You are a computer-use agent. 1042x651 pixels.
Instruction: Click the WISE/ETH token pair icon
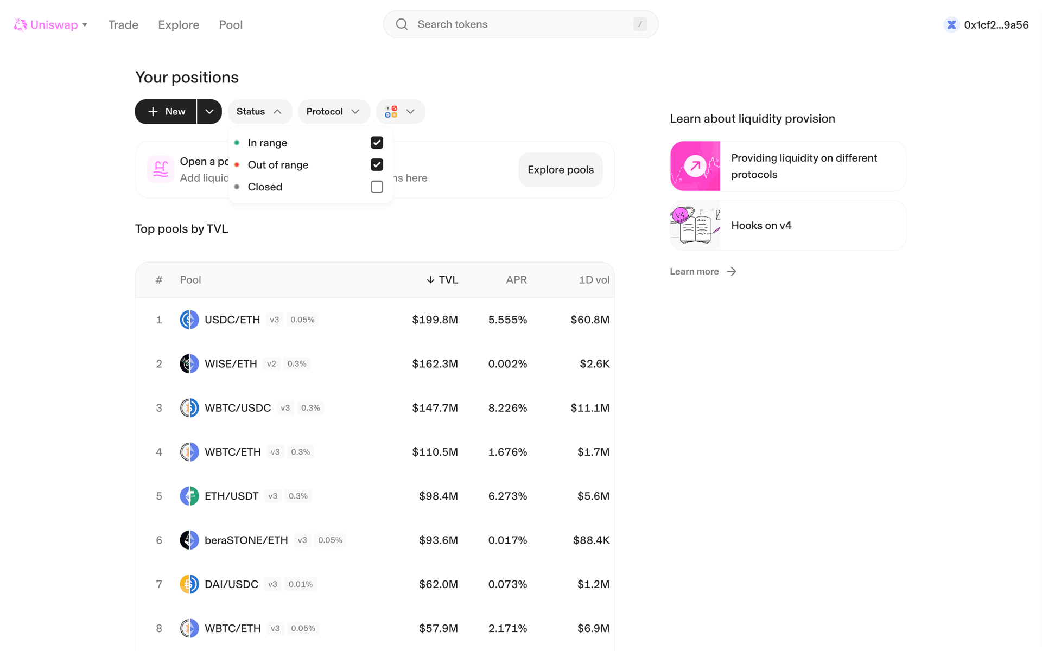coord(189,363)
